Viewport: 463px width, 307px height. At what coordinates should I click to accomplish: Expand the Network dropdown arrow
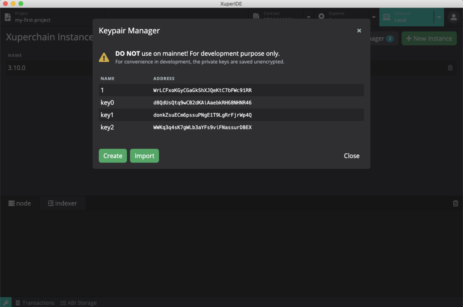tap(439, 17)
